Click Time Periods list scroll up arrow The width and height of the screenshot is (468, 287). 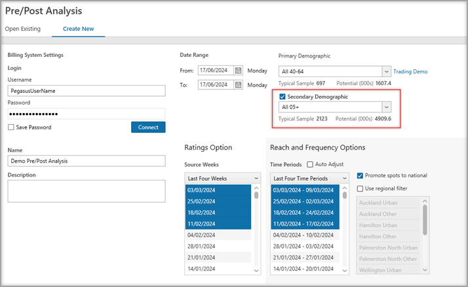coord(345,188)
